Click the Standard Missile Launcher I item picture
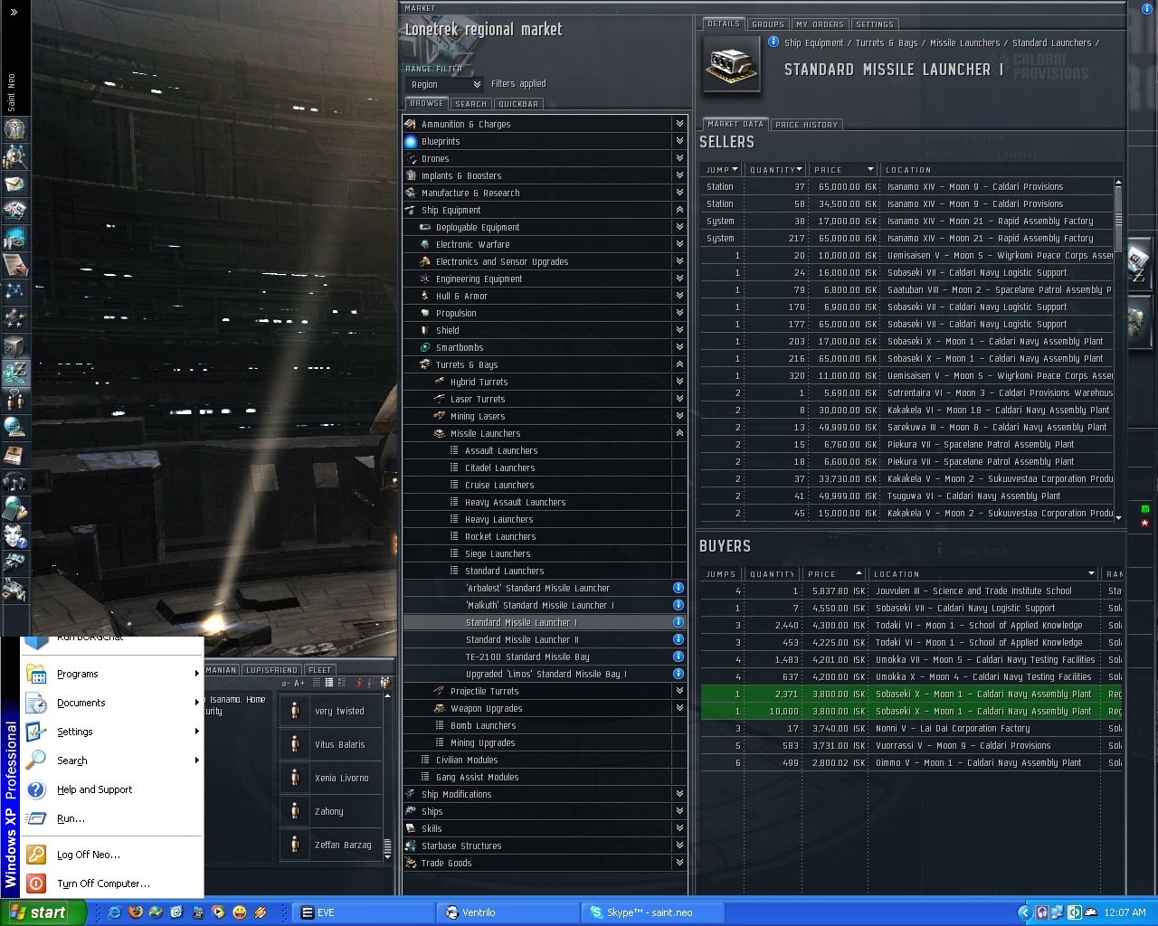 (x=732, y=64)
